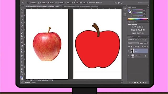This screenshot has height=94, width=168.
Task: Select the Rectangle shape tool
Action: click(x=22, y=65)
